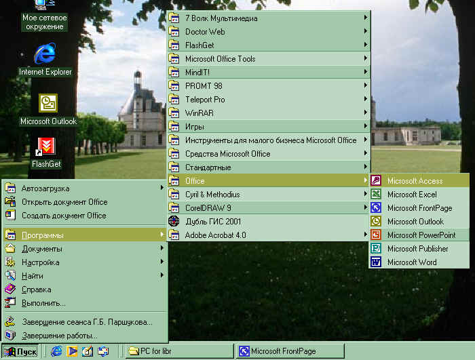Click the Завершение работы shutdown icon

click(x=10, y=336)
